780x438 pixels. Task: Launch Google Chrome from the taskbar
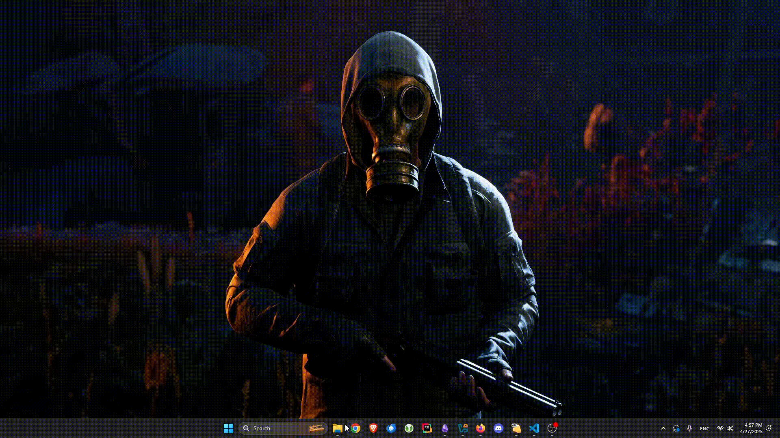355,428
